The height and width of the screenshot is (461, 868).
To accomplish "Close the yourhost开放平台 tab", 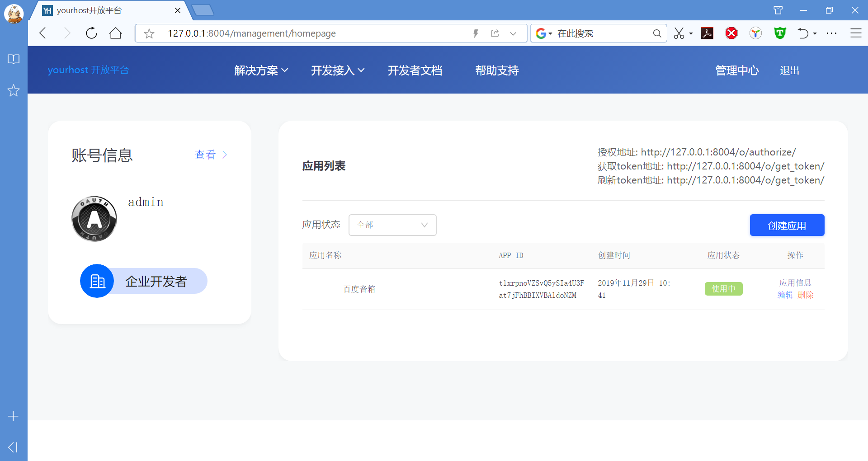I will coord(178,10).
